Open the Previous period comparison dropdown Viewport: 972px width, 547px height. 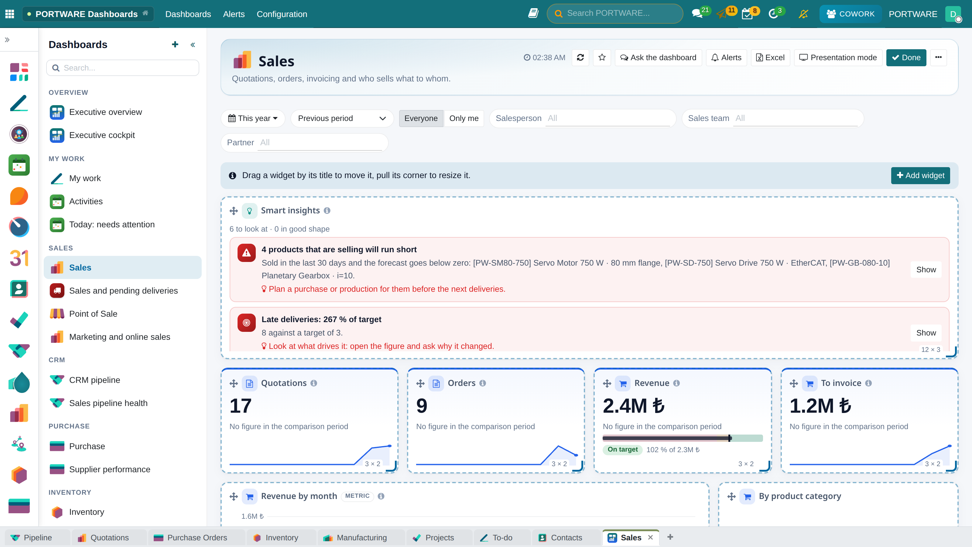coord(342,118)
